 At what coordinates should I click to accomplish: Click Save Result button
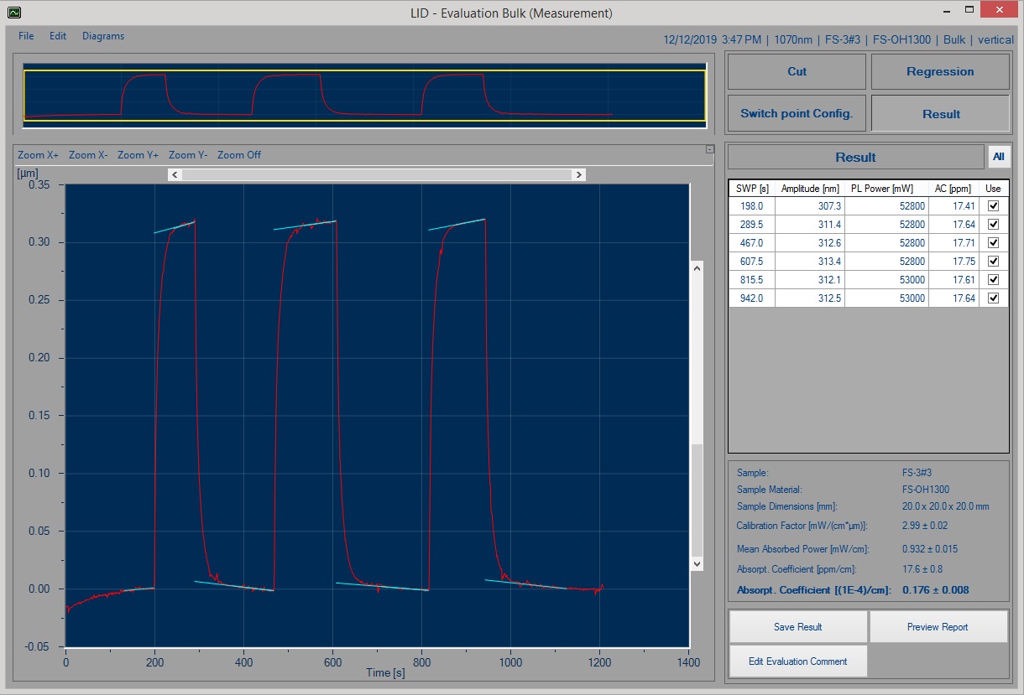click(797, 627)
